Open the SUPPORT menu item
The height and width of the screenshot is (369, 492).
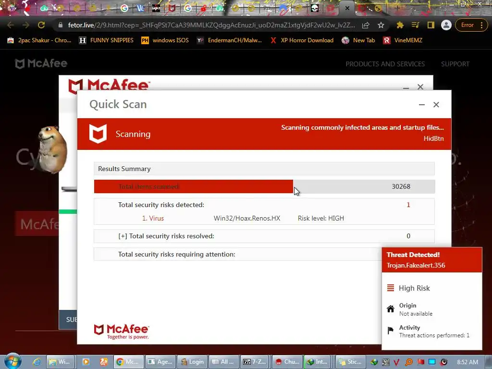[x=455, y=64]
